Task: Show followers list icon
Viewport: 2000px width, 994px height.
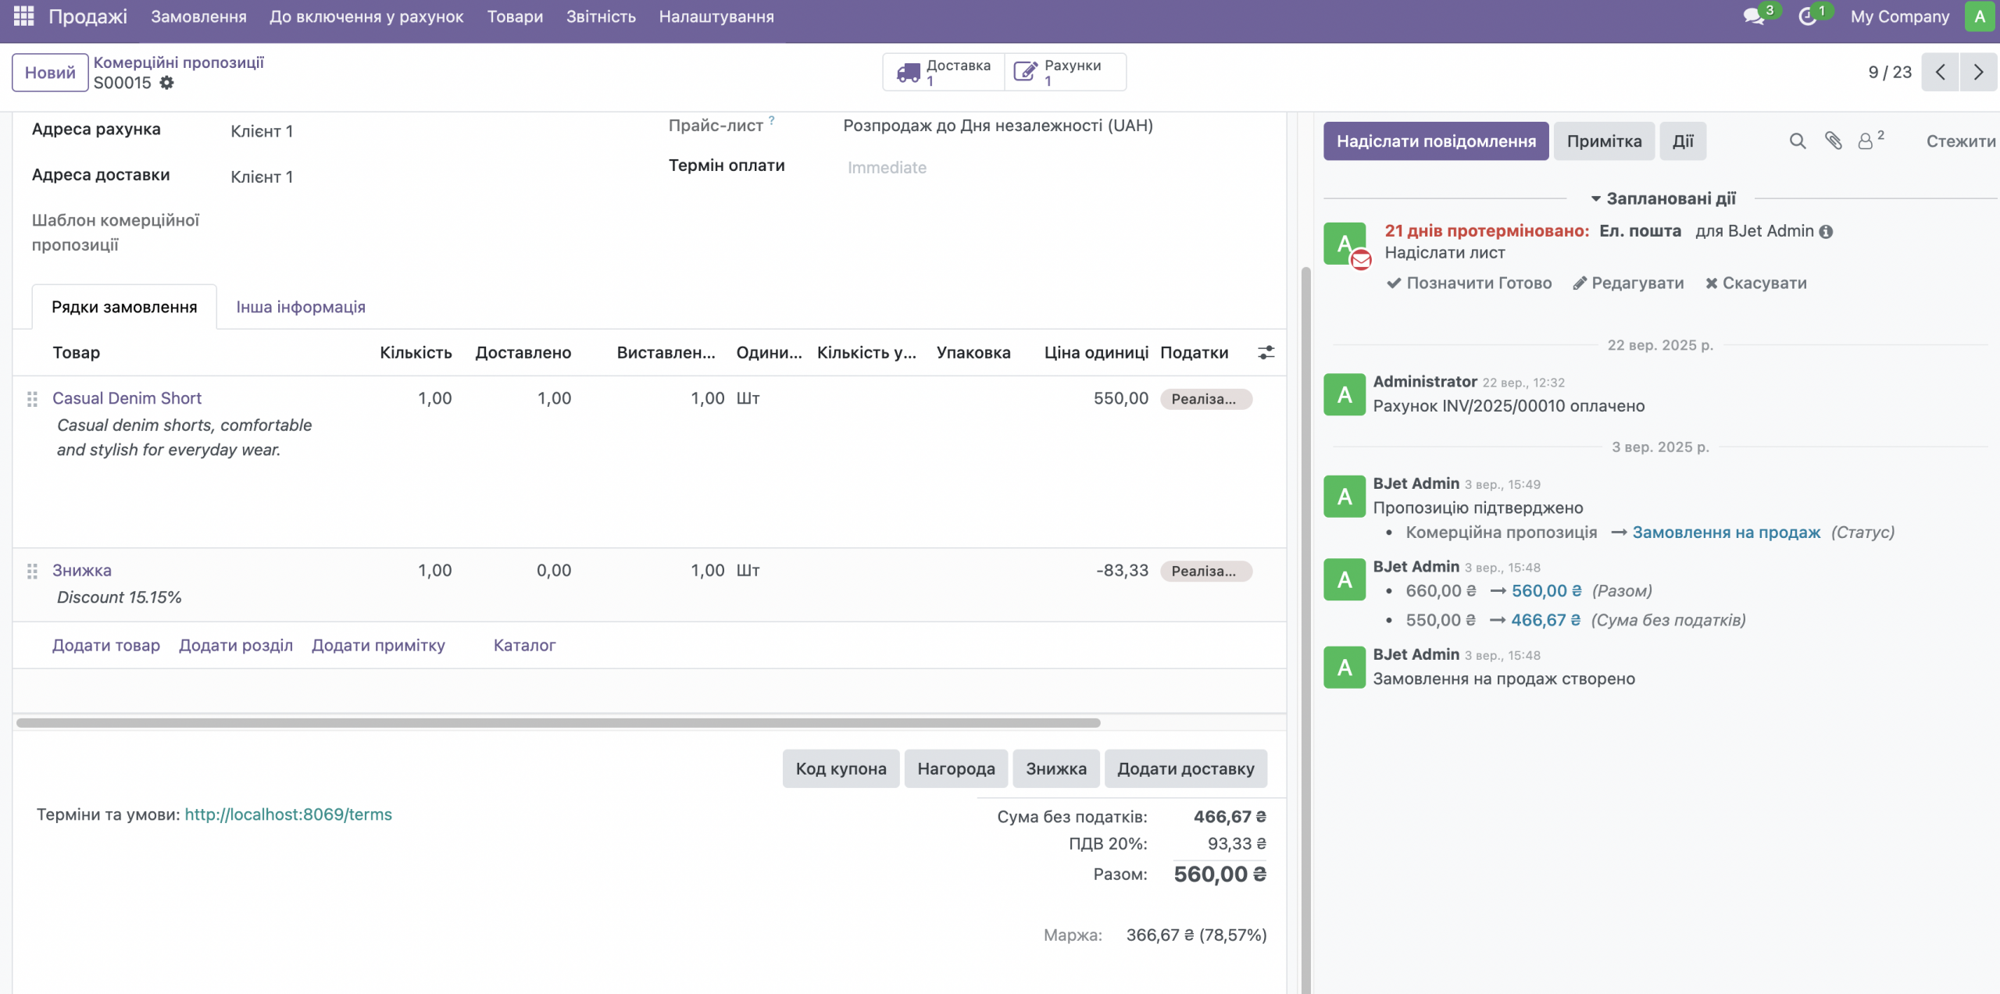Action: click(1866, 141)
